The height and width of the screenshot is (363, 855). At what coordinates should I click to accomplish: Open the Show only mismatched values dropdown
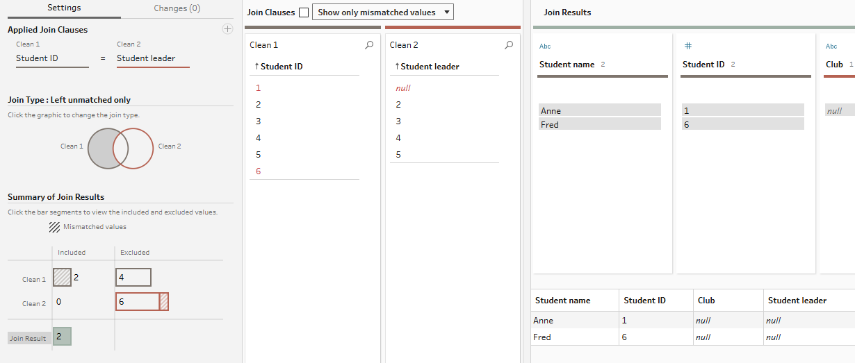tap(382, 12)
